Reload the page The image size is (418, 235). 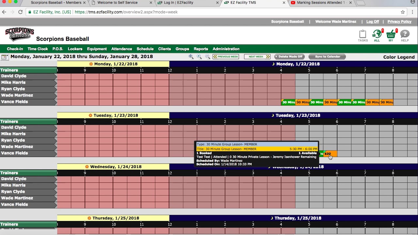point(20,12)
